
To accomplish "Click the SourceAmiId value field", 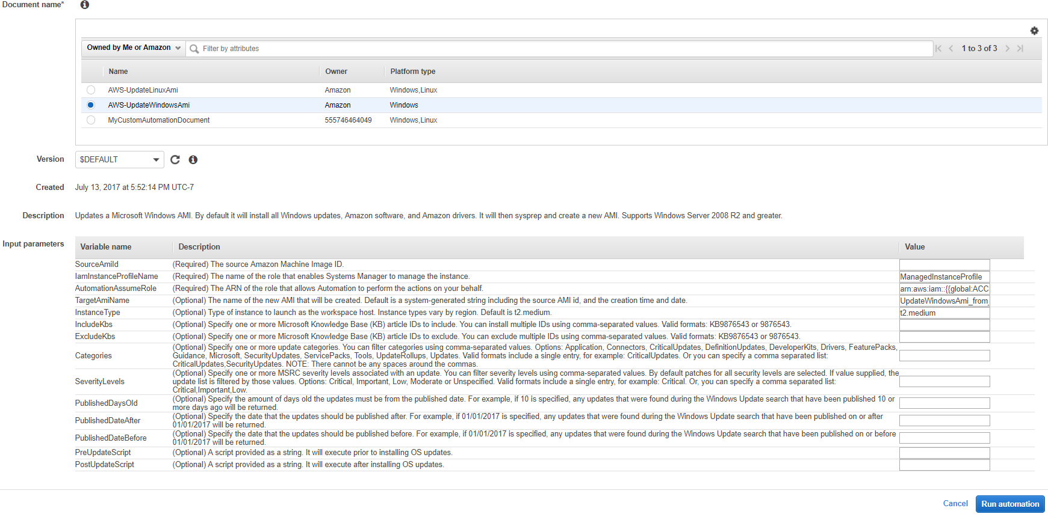I will [944, 265].
